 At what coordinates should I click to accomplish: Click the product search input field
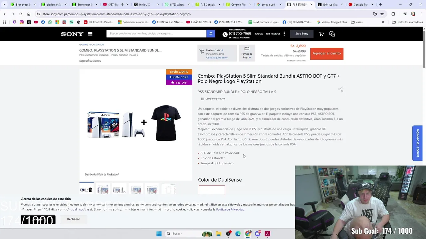point(156,34)
